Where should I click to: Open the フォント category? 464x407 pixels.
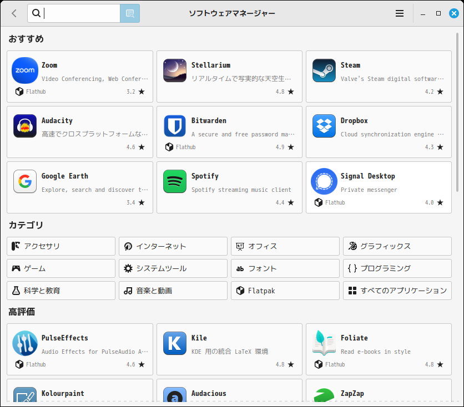click(285, 268)
